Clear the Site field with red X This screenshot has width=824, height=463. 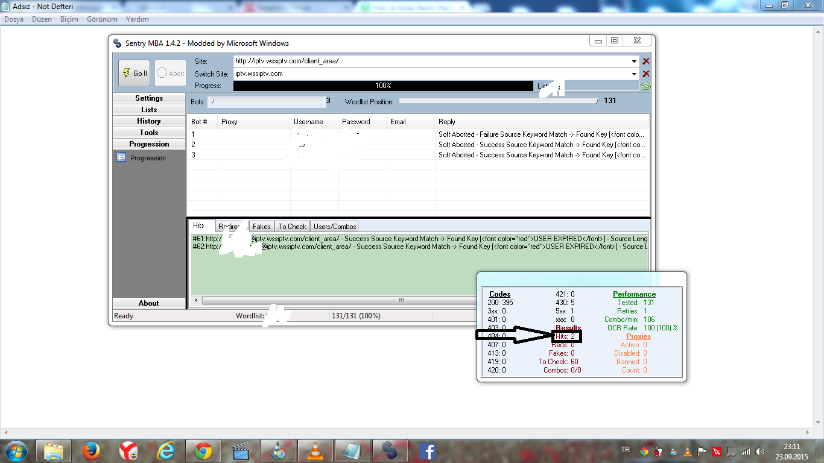[646, 61]
